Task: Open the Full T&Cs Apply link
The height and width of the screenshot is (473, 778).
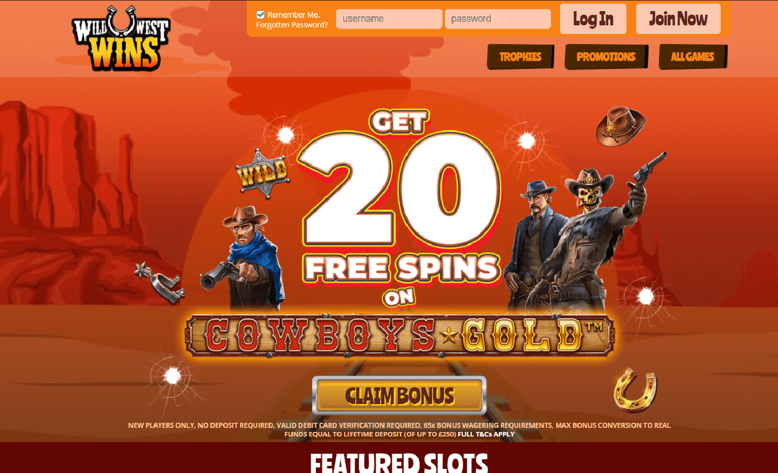Action: pos(486,434)
